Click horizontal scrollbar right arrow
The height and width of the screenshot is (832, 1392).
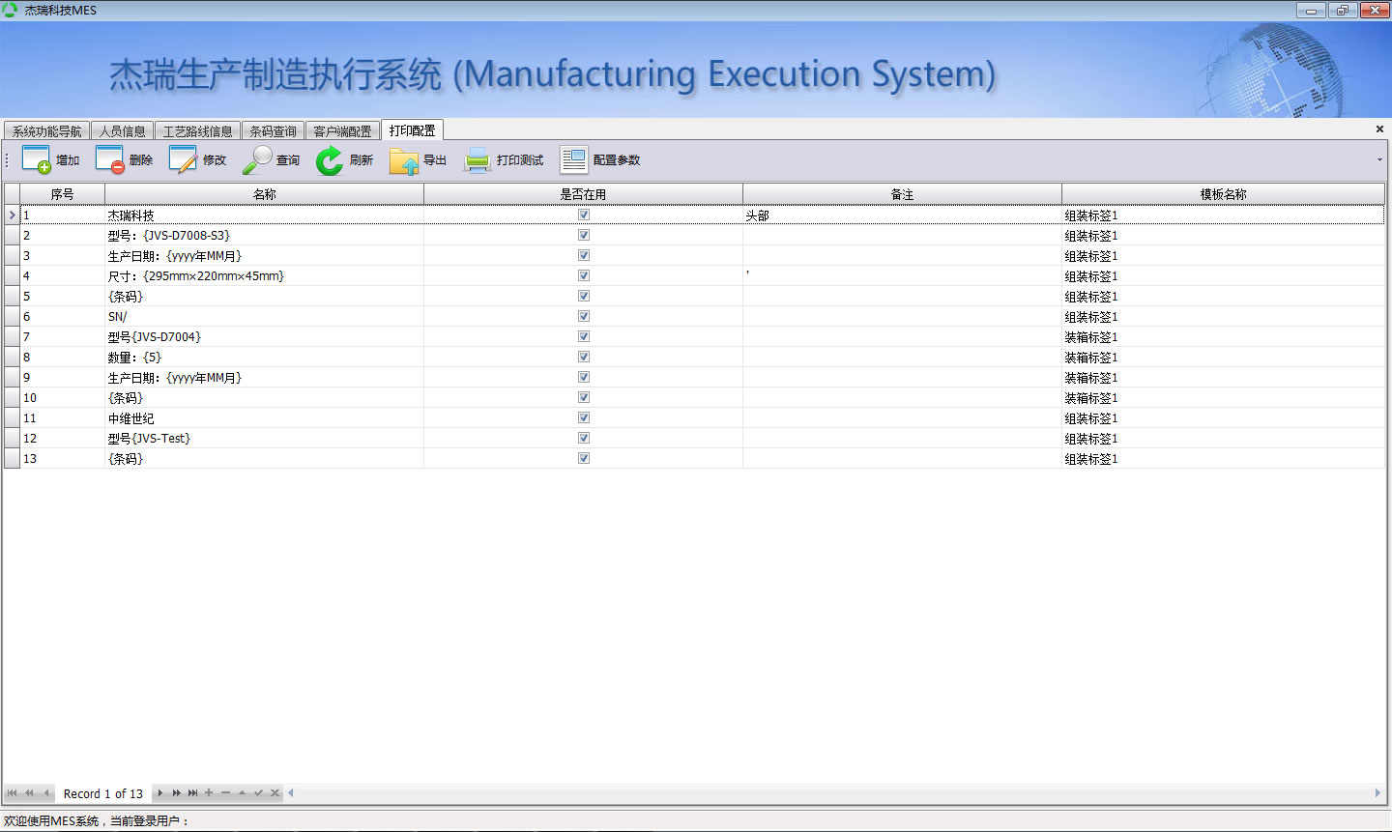(x=1378, y=793)
